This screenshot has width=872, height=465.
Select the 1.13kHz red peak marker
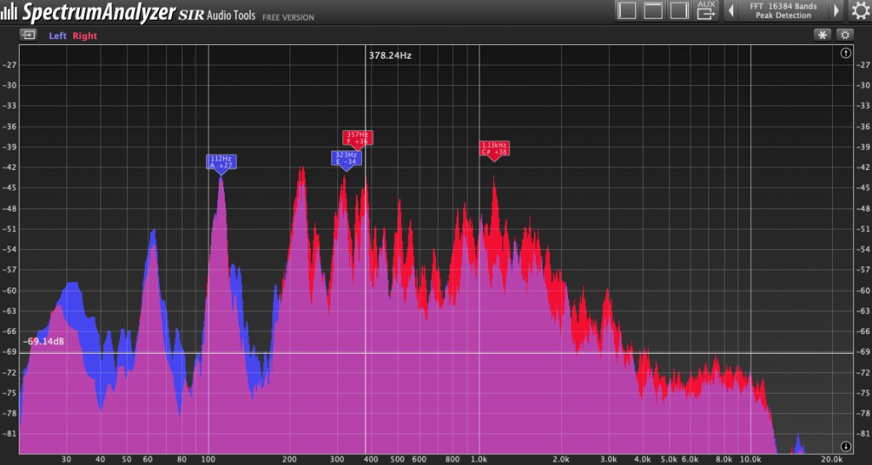click(494, 149)
